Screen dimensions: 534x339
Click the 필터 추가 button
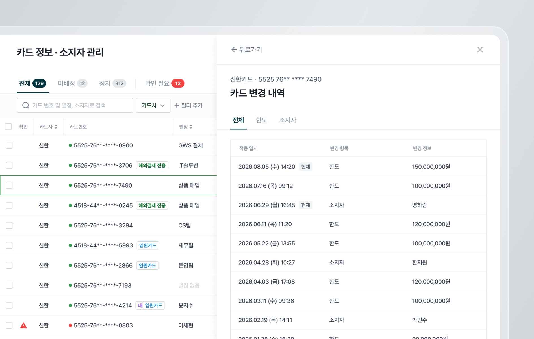point(188,105)
